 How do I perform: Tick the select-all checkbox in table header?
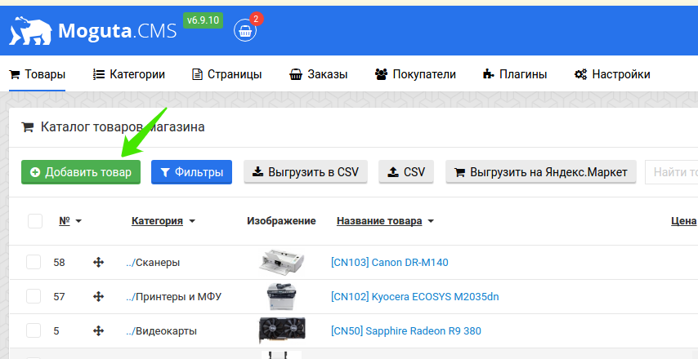click(x=35, y=221)
